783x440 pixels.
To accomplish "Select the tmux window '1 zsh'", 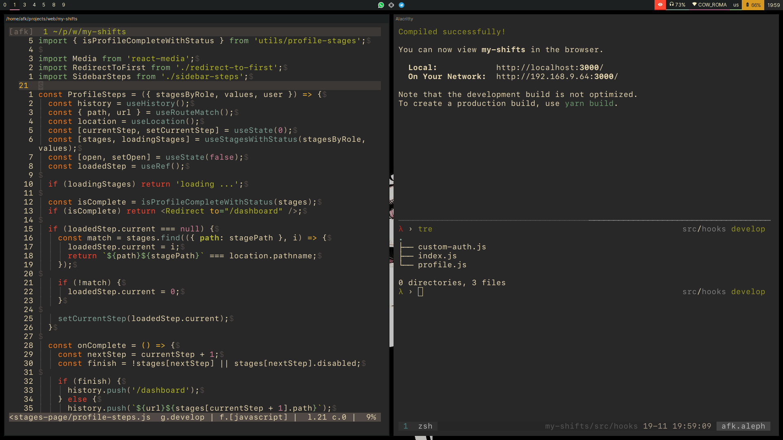I will coord(418,426).
